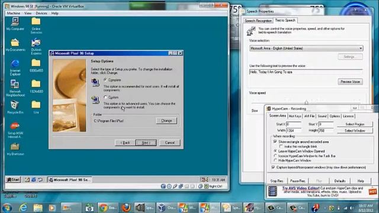Click Back button in Plus! Setup
This screenshot has width=379, height=213.
point(125,143)
